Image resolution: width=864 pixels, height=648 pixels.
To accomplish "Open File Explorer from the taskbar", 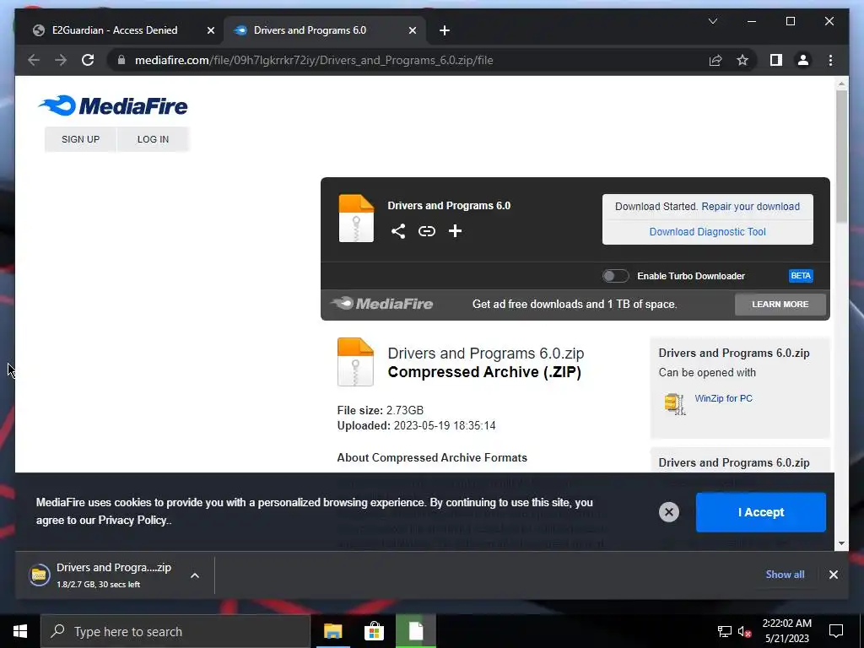I will (332, 631).
